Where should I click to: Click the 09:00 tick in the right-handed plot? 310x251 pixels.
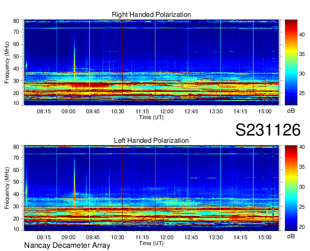(68, 111)
